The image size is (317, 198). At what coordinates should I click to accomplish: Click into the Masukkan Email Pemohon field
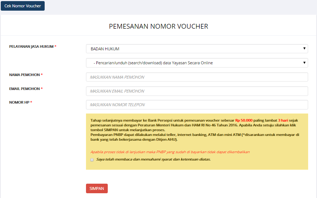tap(197, 91)
